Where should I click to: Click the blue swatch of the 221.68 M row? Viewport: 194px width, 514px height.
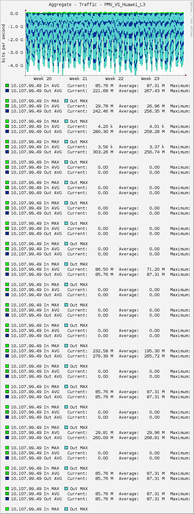pos(7,91)
